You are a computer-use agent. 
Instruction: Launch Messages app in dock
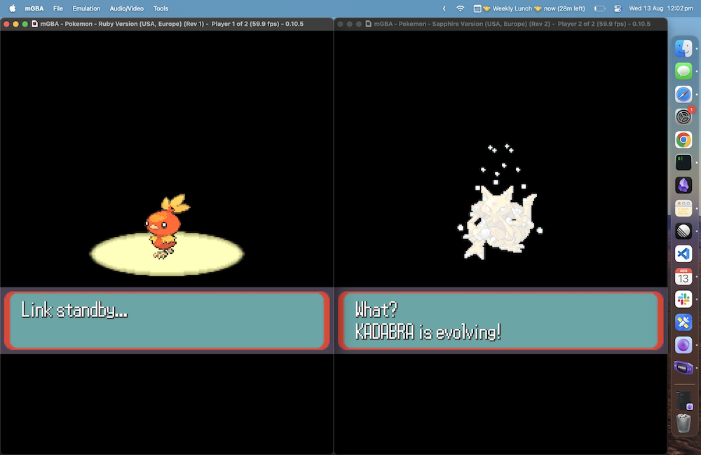pyautogui.click(x=683, y=71)
